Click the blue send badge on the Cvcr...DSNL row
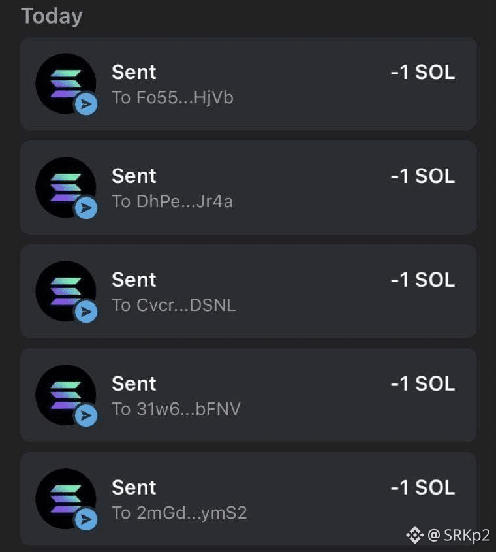The width and height of the screenshot is (496, 552). 86,312
